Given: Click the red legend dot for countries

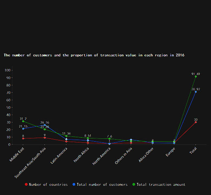Looking at the screenshot, I should click(26, 185).
